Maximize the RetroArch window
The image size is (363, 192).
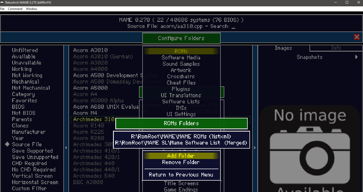tap(347, 2)
